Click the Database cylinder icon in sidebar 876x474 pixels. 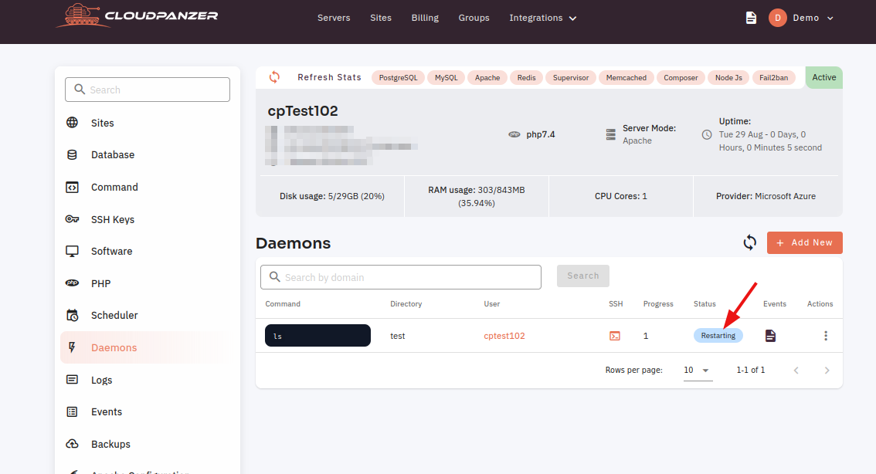pyautogui.click(x=72, y=154)
